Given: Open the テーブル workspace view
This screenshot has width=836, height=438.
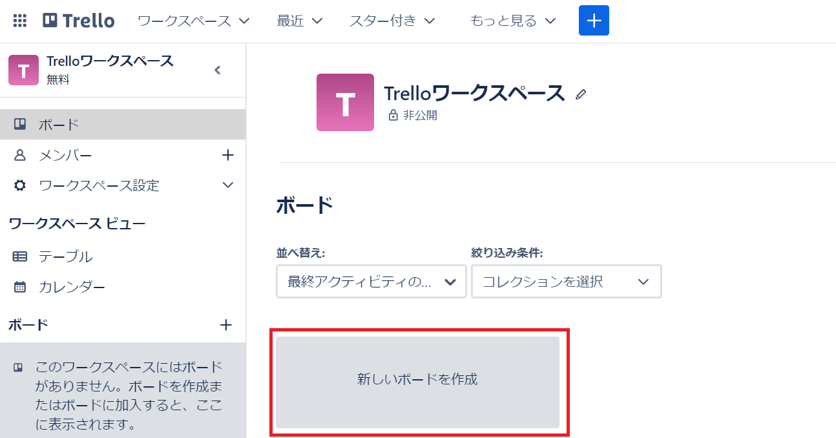Looking at the screenshot, I should pos(65,256).
